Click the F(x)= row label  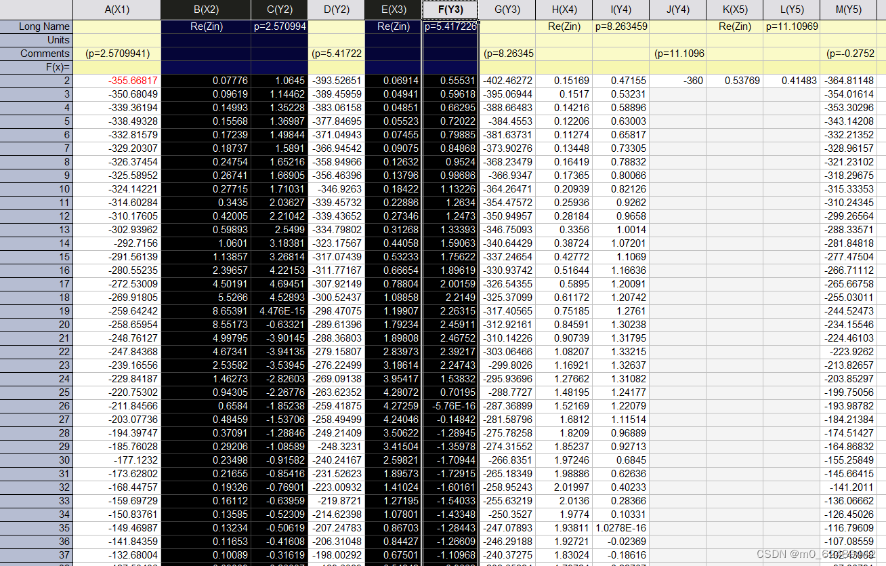(37, 67)
